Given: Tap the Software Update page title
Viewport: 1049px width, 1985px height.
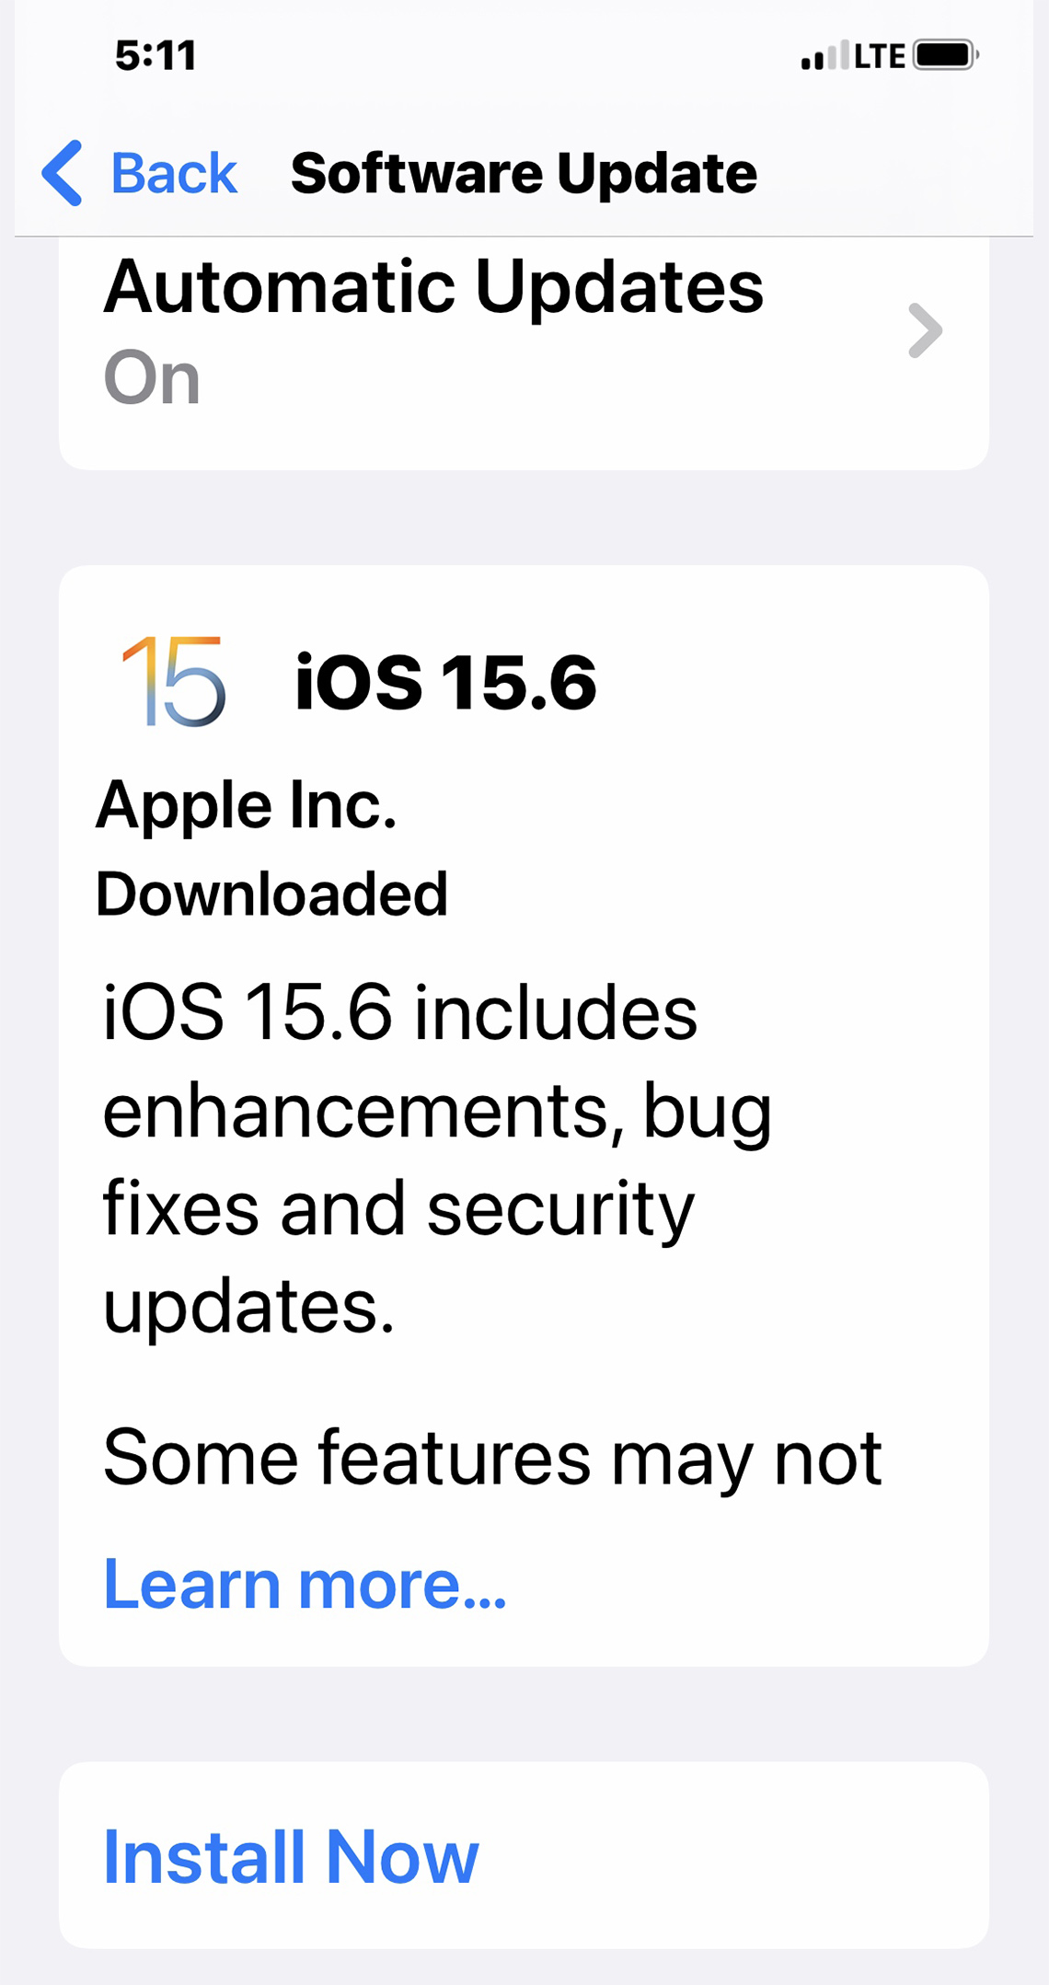Looking at the screenshot, I should click(x=524, y=173).
